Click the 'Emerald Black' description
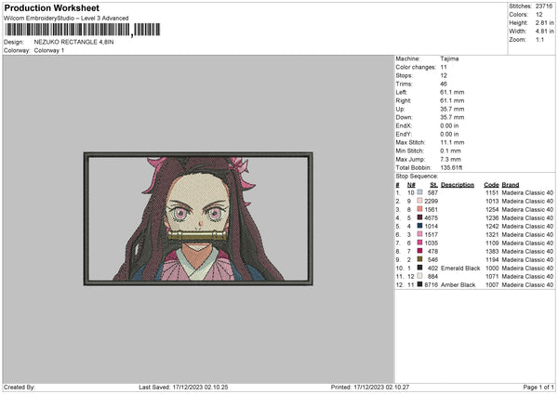 (x=460, y=268)
